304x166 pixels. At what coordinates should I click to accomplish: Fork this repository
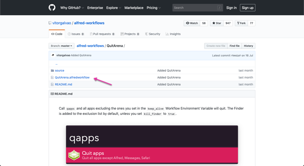[241, 23]
